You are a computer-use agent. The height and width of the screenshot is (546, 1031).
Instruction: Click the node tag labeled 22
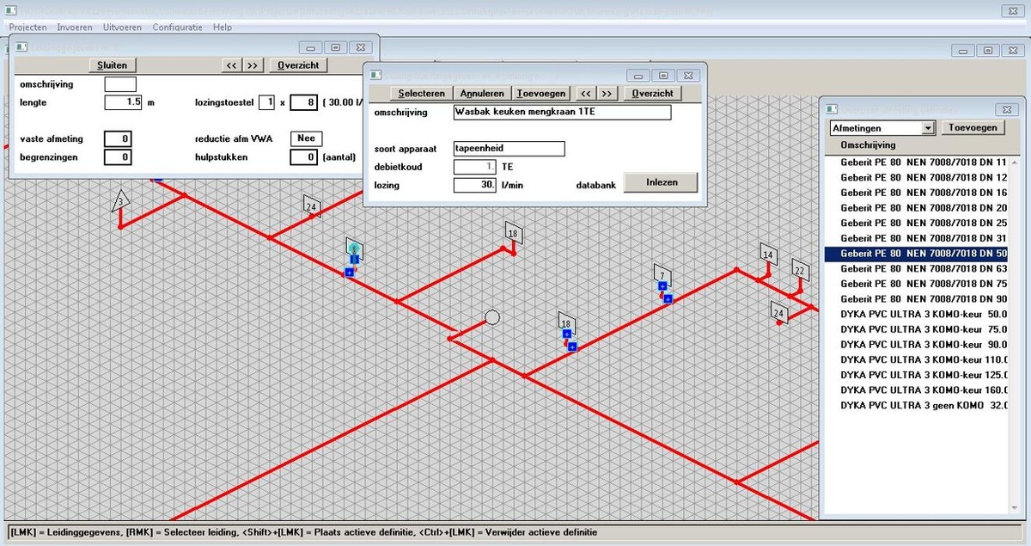(x=800, y=270)
